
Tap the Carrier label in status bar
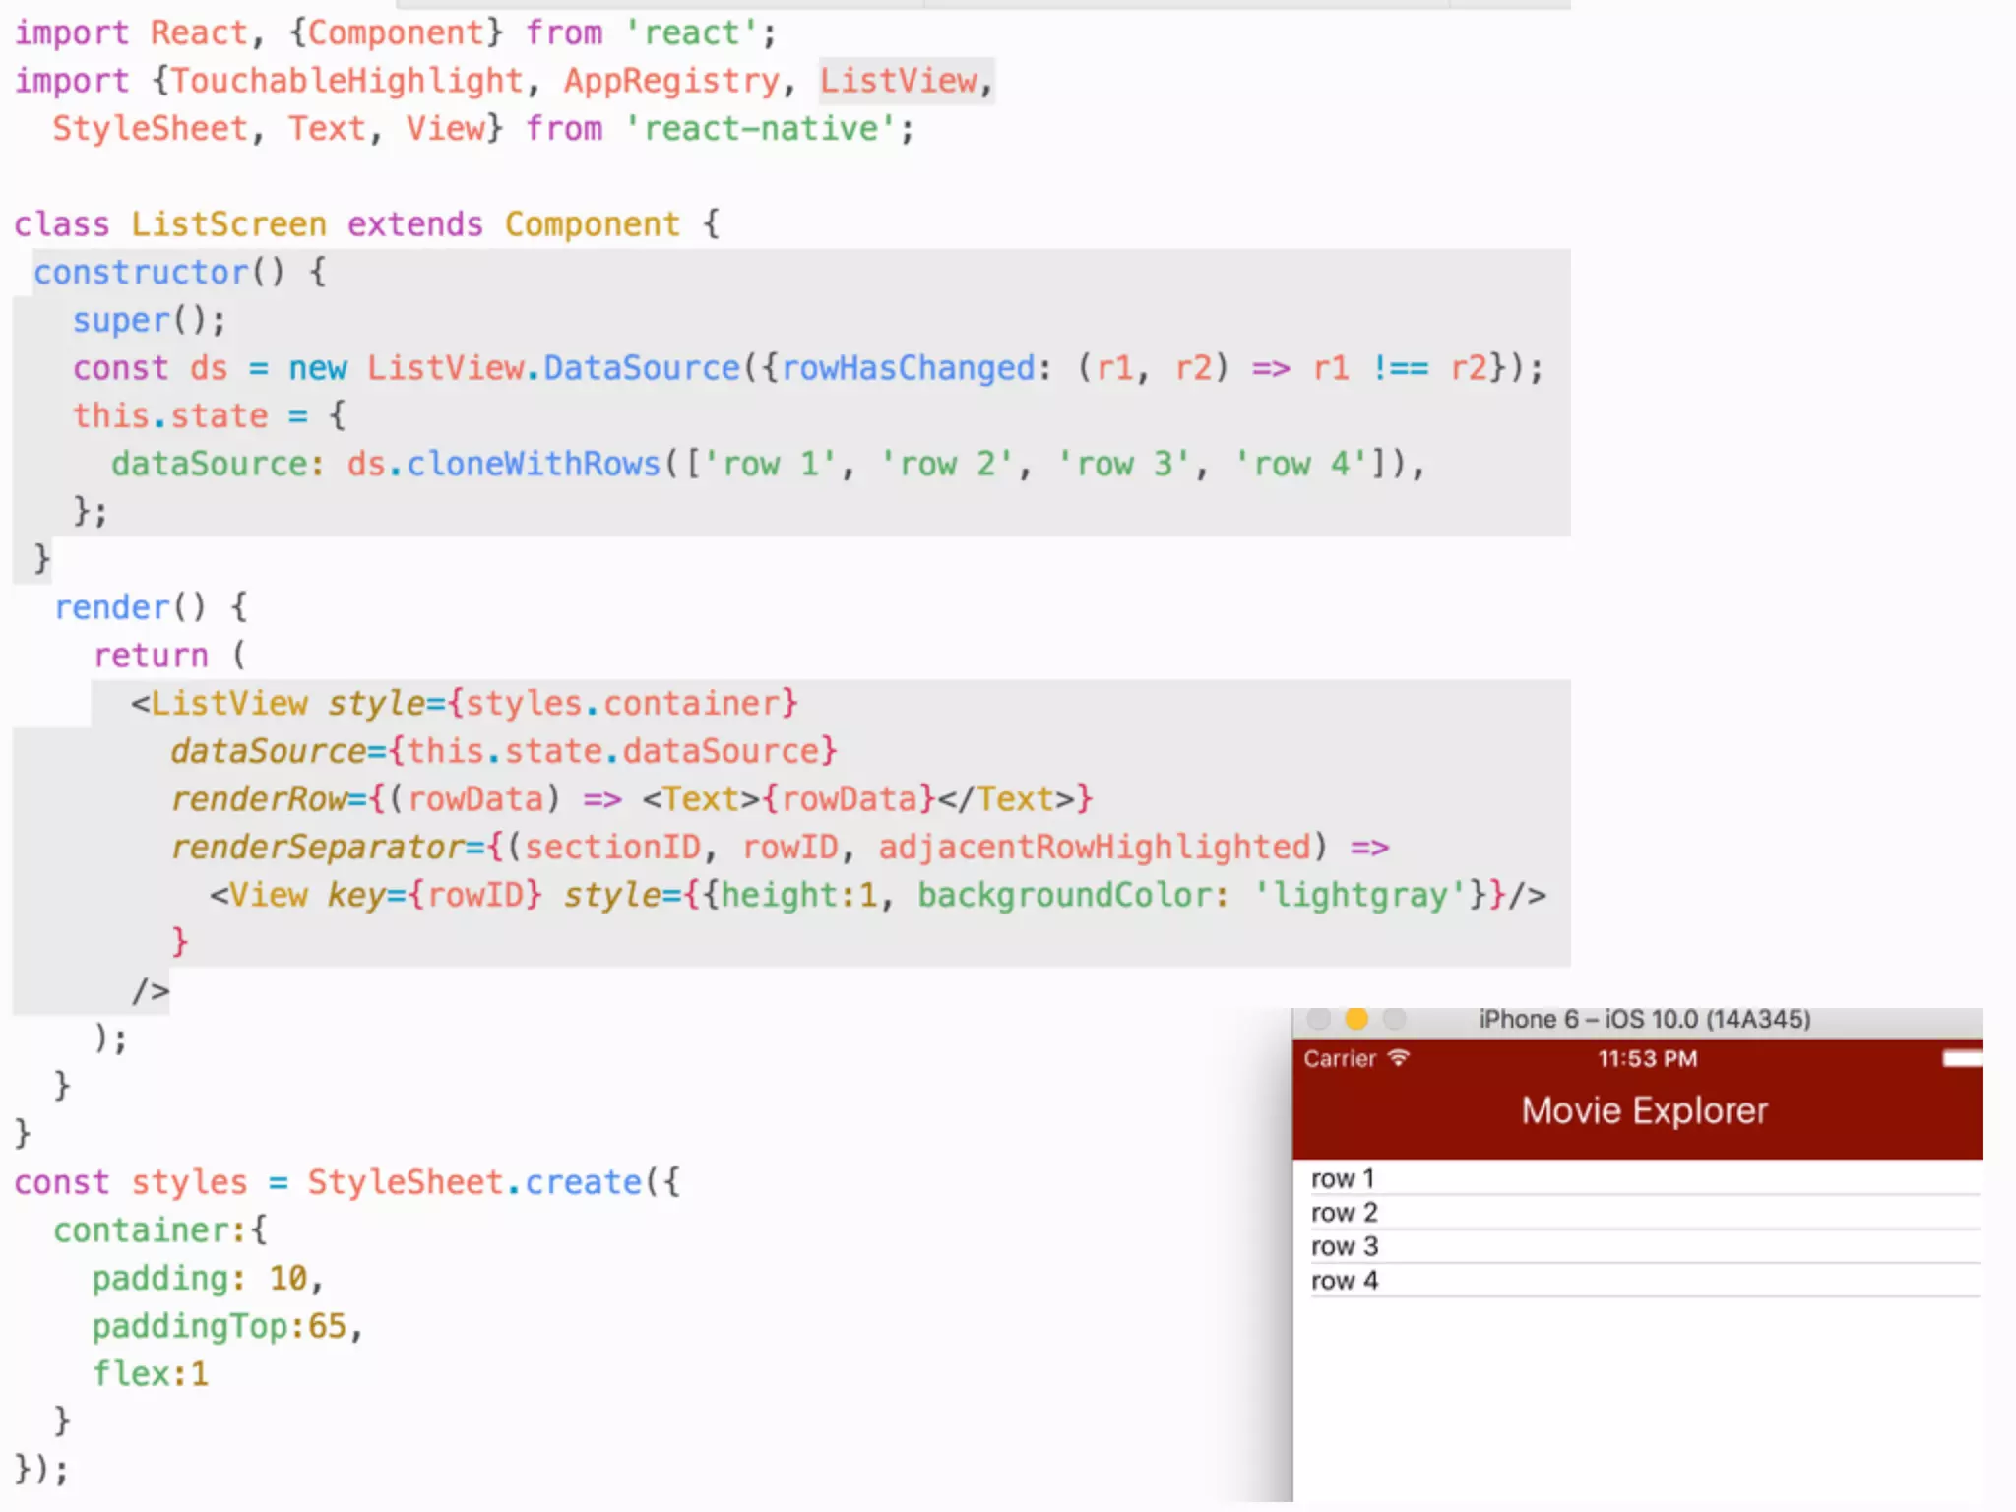[x=1340, y=1059]
